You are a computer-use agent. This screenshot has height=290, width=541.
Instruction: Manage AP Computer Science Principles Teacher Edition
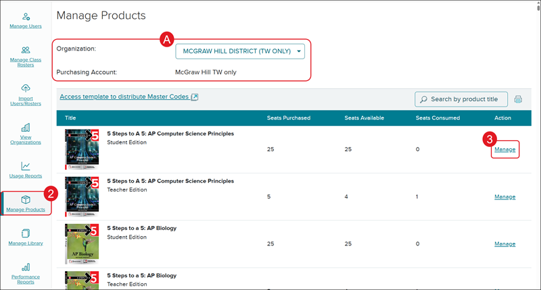tap(504, 197)
